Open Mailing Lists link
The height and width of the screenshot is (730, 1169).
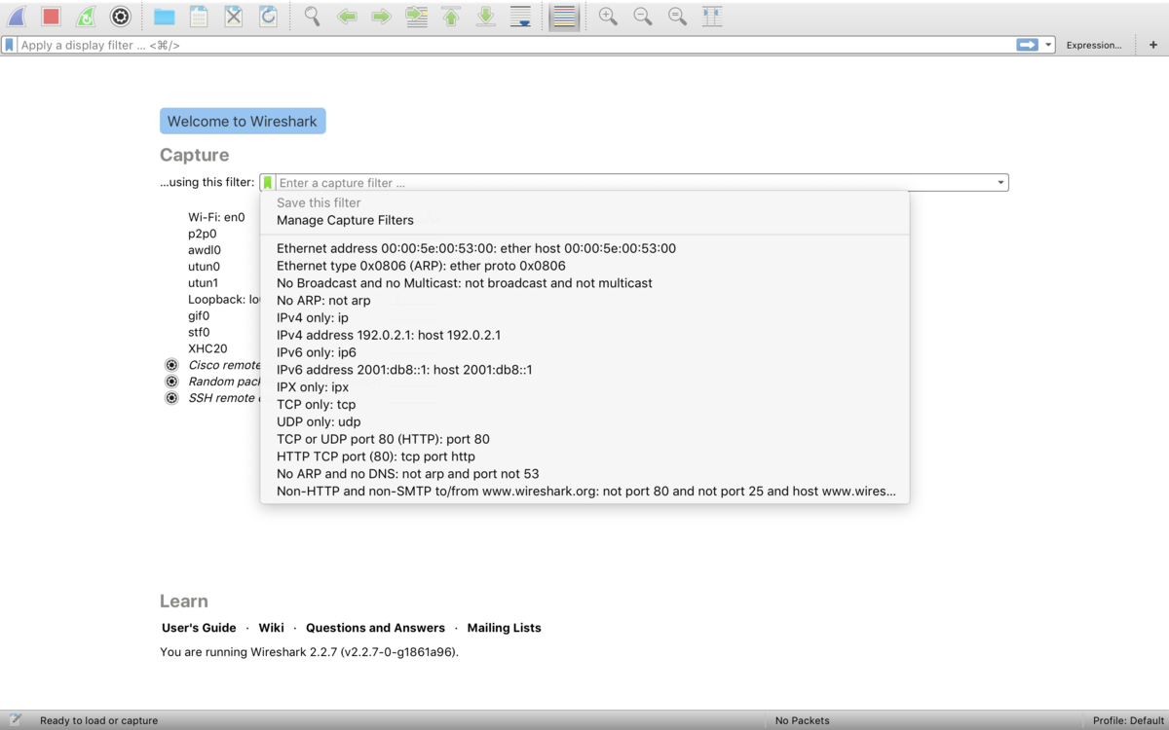click(x=504, y=628)
